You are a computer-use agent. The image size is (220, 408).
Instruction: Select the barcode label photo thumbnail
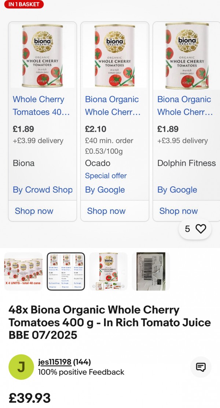[x=151, y=272]
